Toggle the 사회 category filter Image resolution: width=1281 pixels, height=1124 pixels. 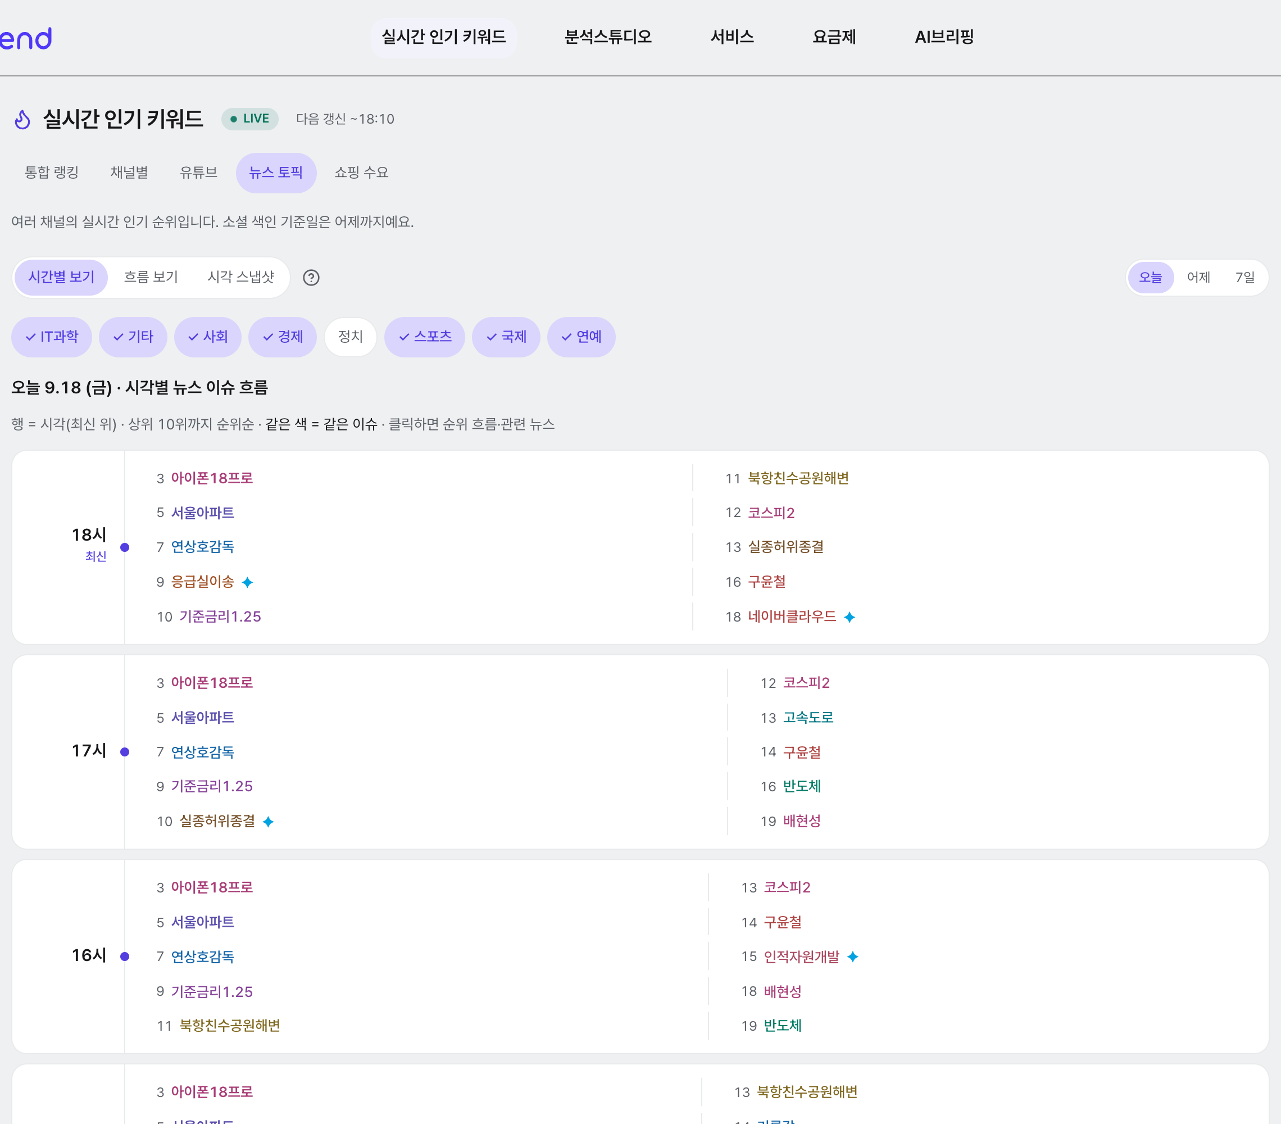[208, 337]
